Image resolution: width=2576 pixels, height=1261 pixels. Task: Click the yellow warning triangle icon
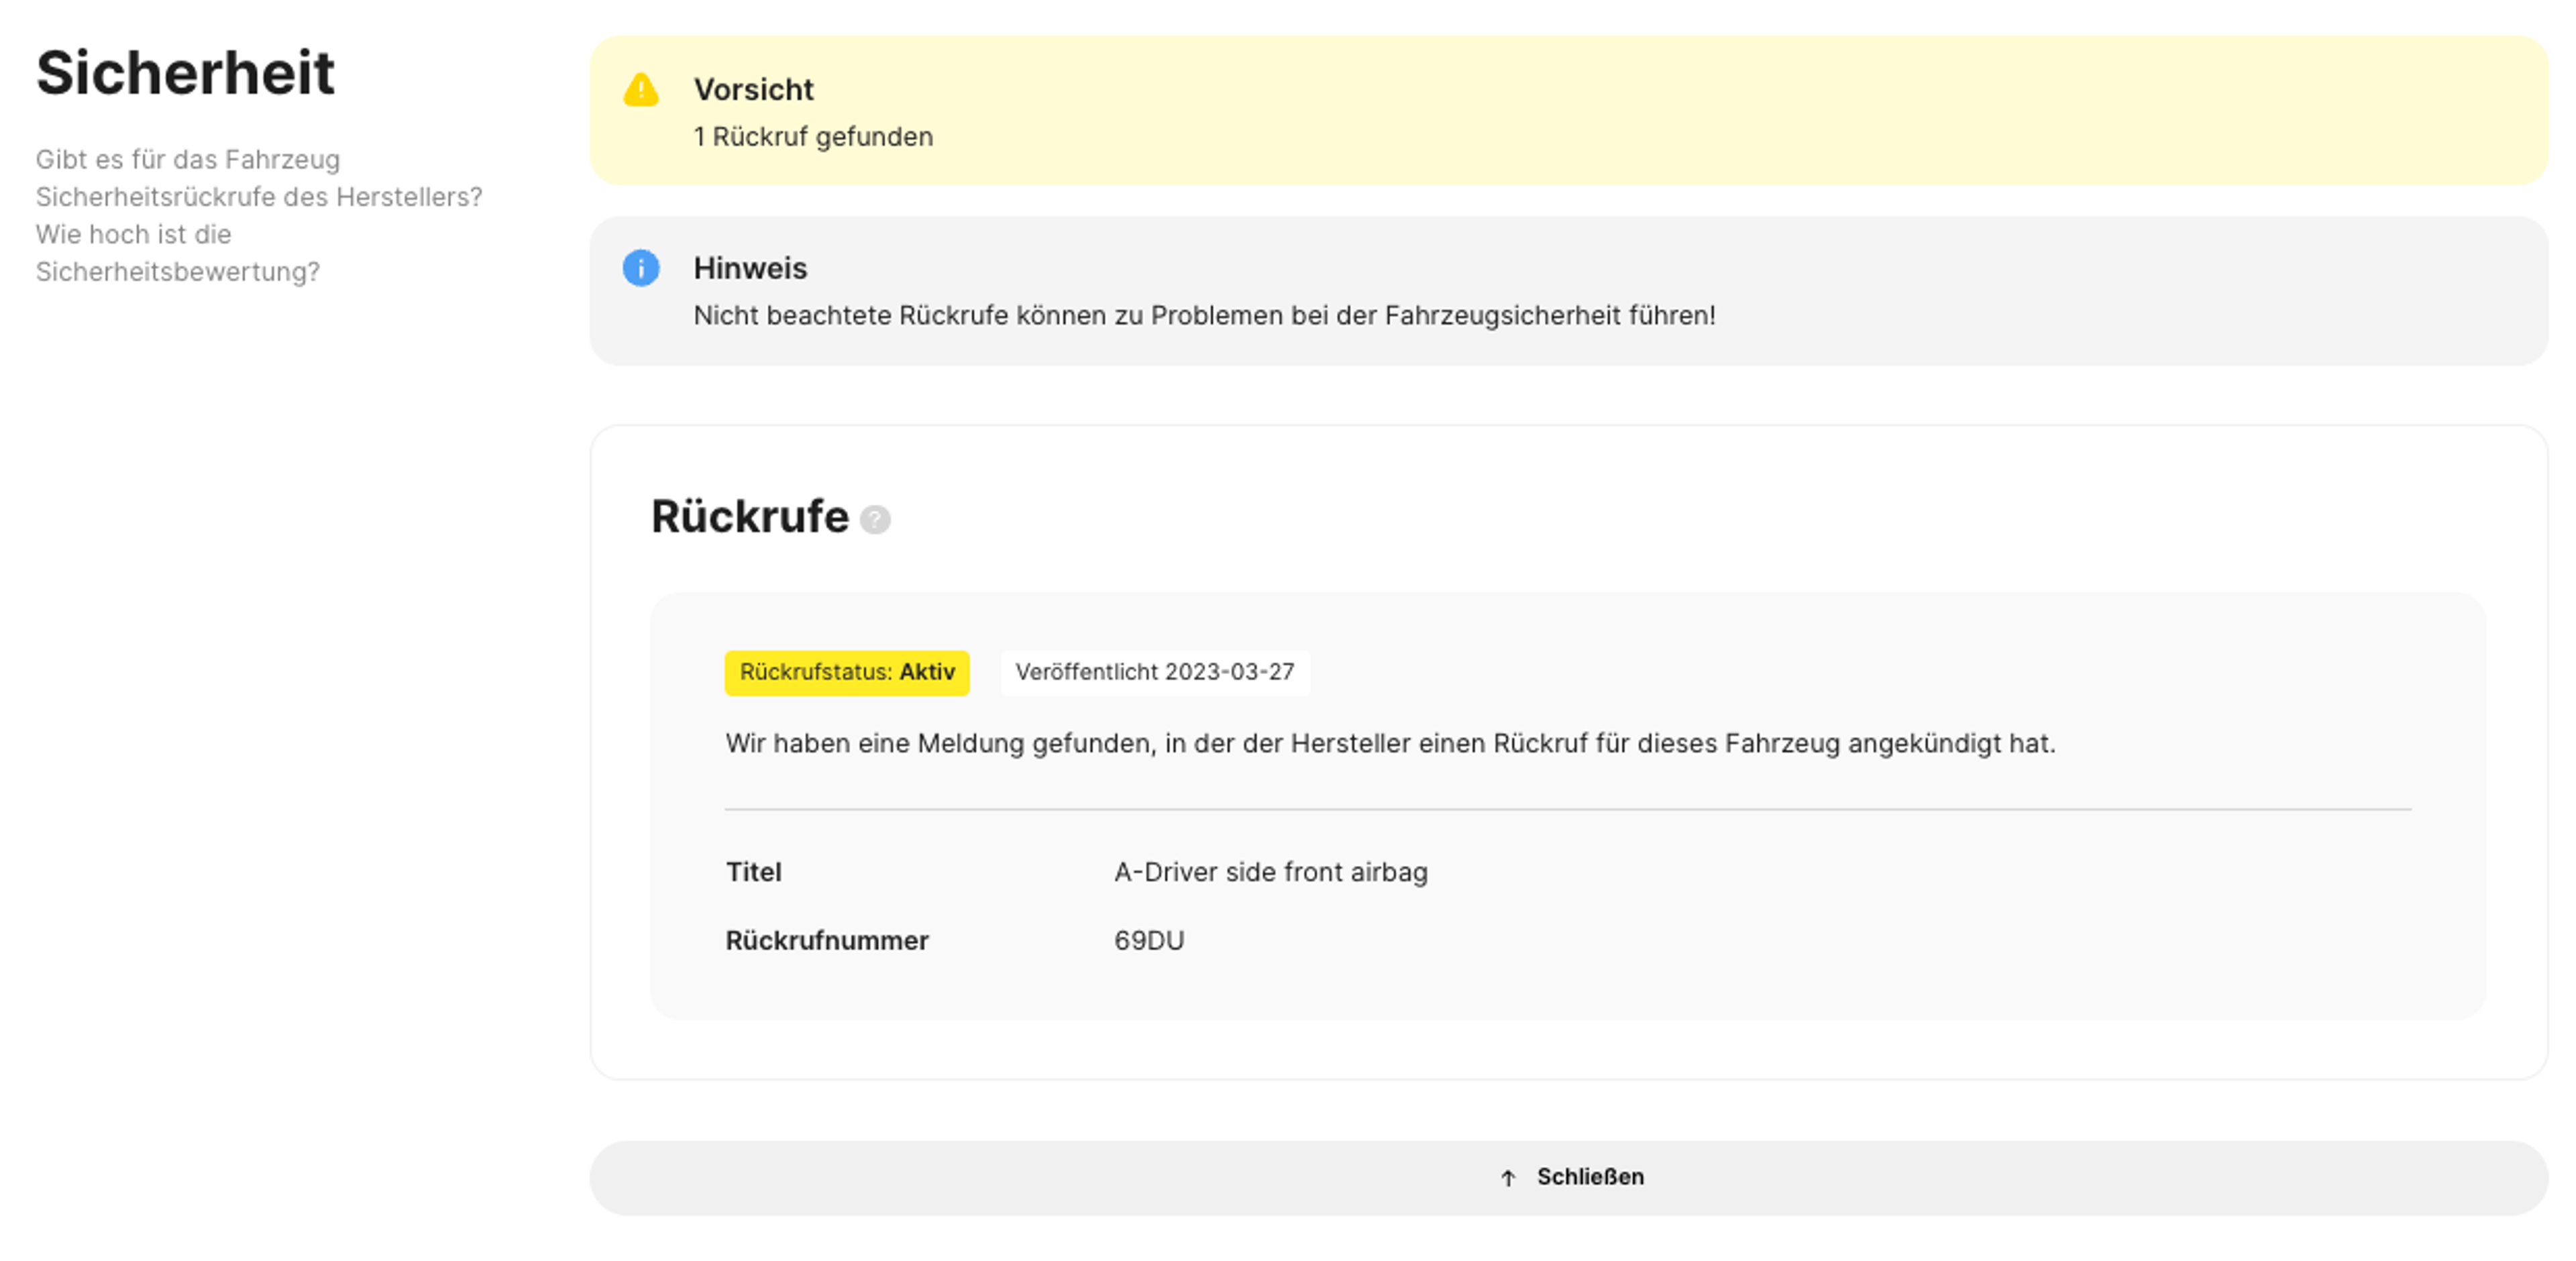pyautogui.click(x=641, y=90)
